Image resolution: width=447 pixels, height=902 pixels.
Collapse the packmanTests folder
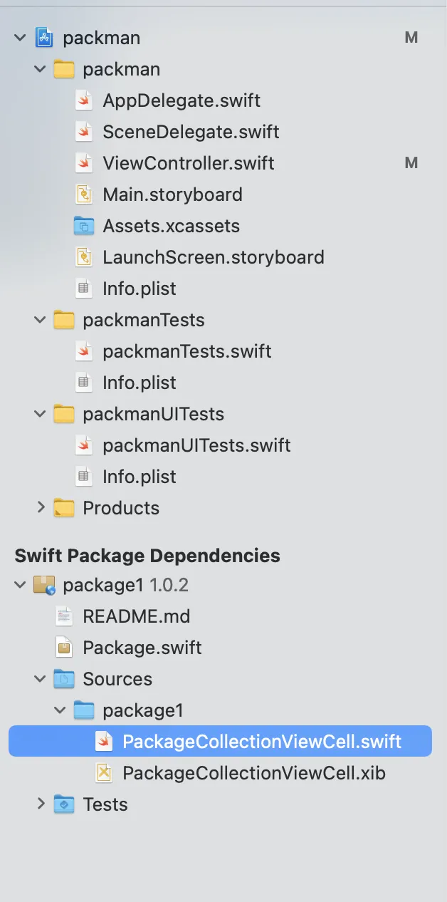41,320
